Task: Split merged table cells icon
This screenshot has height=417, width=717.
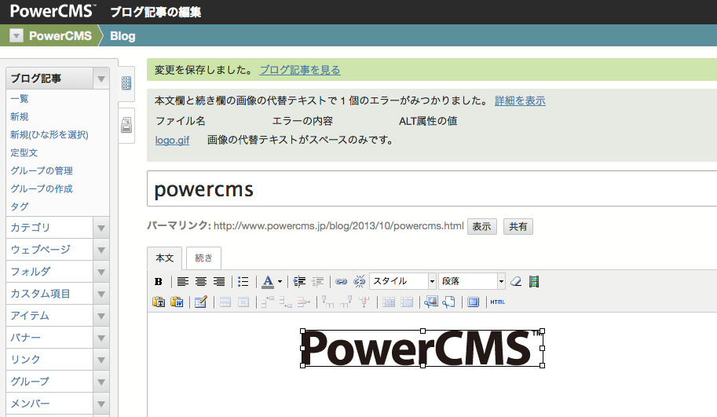Action: [x=389, y=302]
